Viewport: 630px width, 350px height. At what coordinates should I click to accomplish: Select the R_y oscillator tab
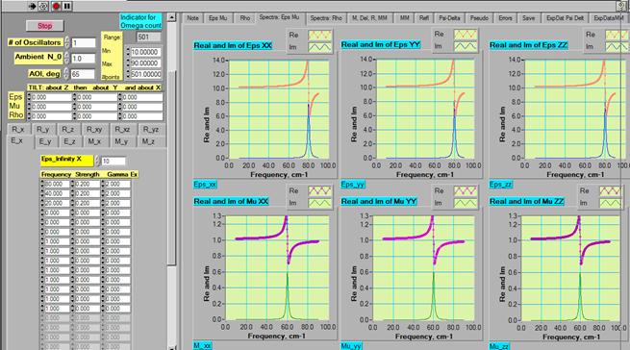(x=42, y=130)
